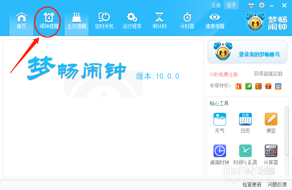Image resolution: width=292 pixels, height=190 pixels.
Task: Click the red gift privilege icon
Action: (268, 86)
